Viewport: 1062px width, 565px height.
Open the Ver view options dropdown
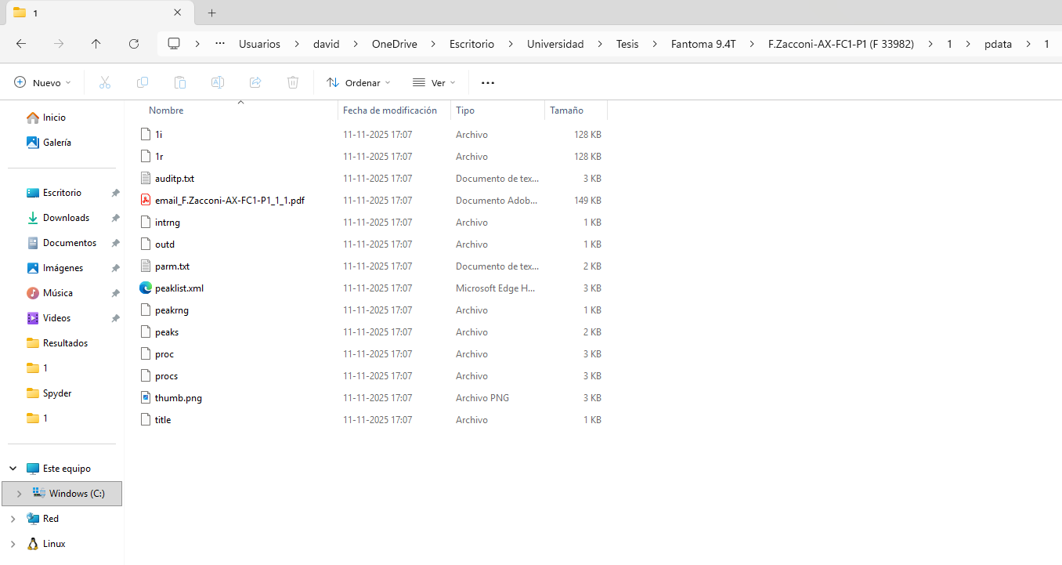coord(434,82)
